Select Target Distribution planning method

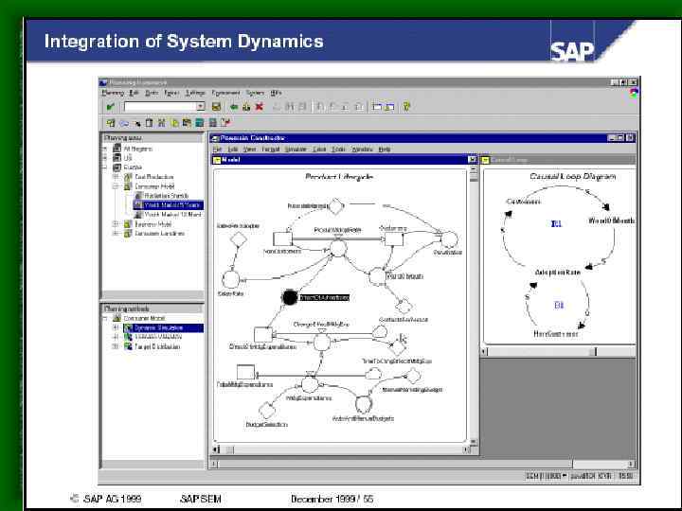tap(157, 346)
